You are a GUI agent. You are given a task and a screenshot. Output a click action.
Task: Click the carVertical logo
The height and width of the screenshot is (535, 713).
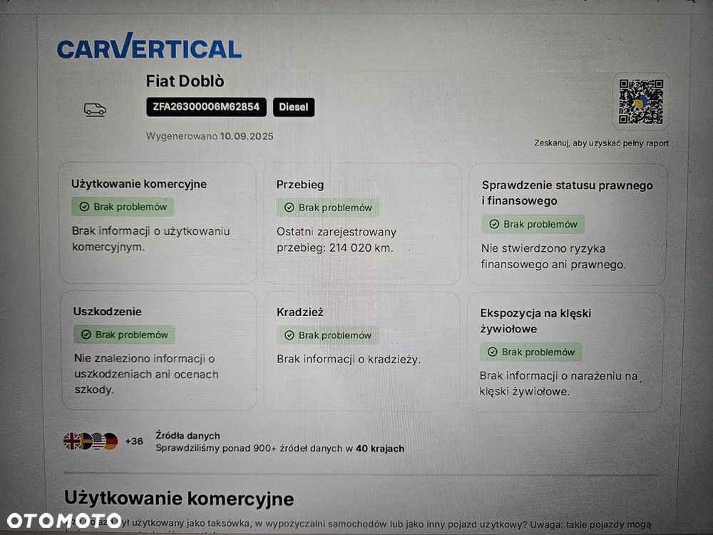click(149, 47)
